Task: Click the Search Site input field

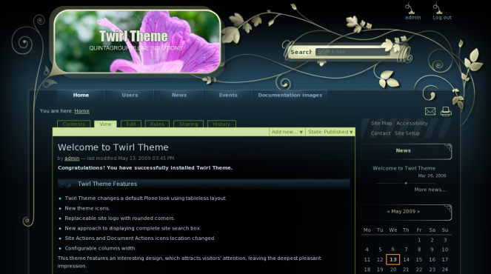Action: [x=352, y=52]
